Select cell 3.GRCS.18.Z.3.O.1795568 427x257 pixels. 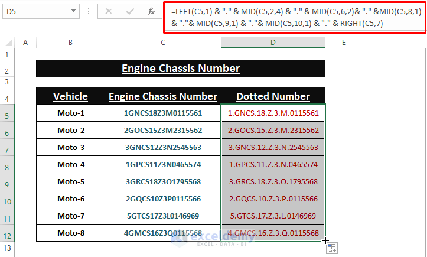point(273,182)
